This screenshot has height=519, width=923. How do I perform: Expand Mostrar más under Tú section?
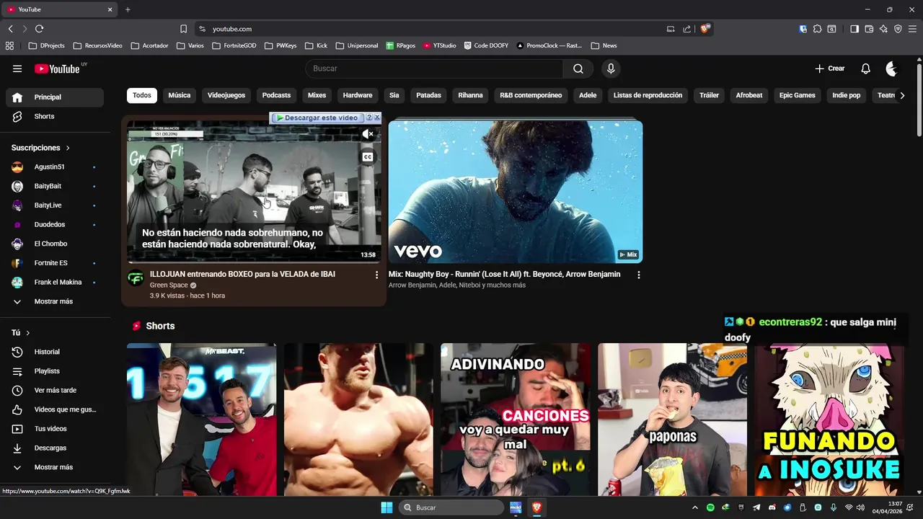[55, 467]
